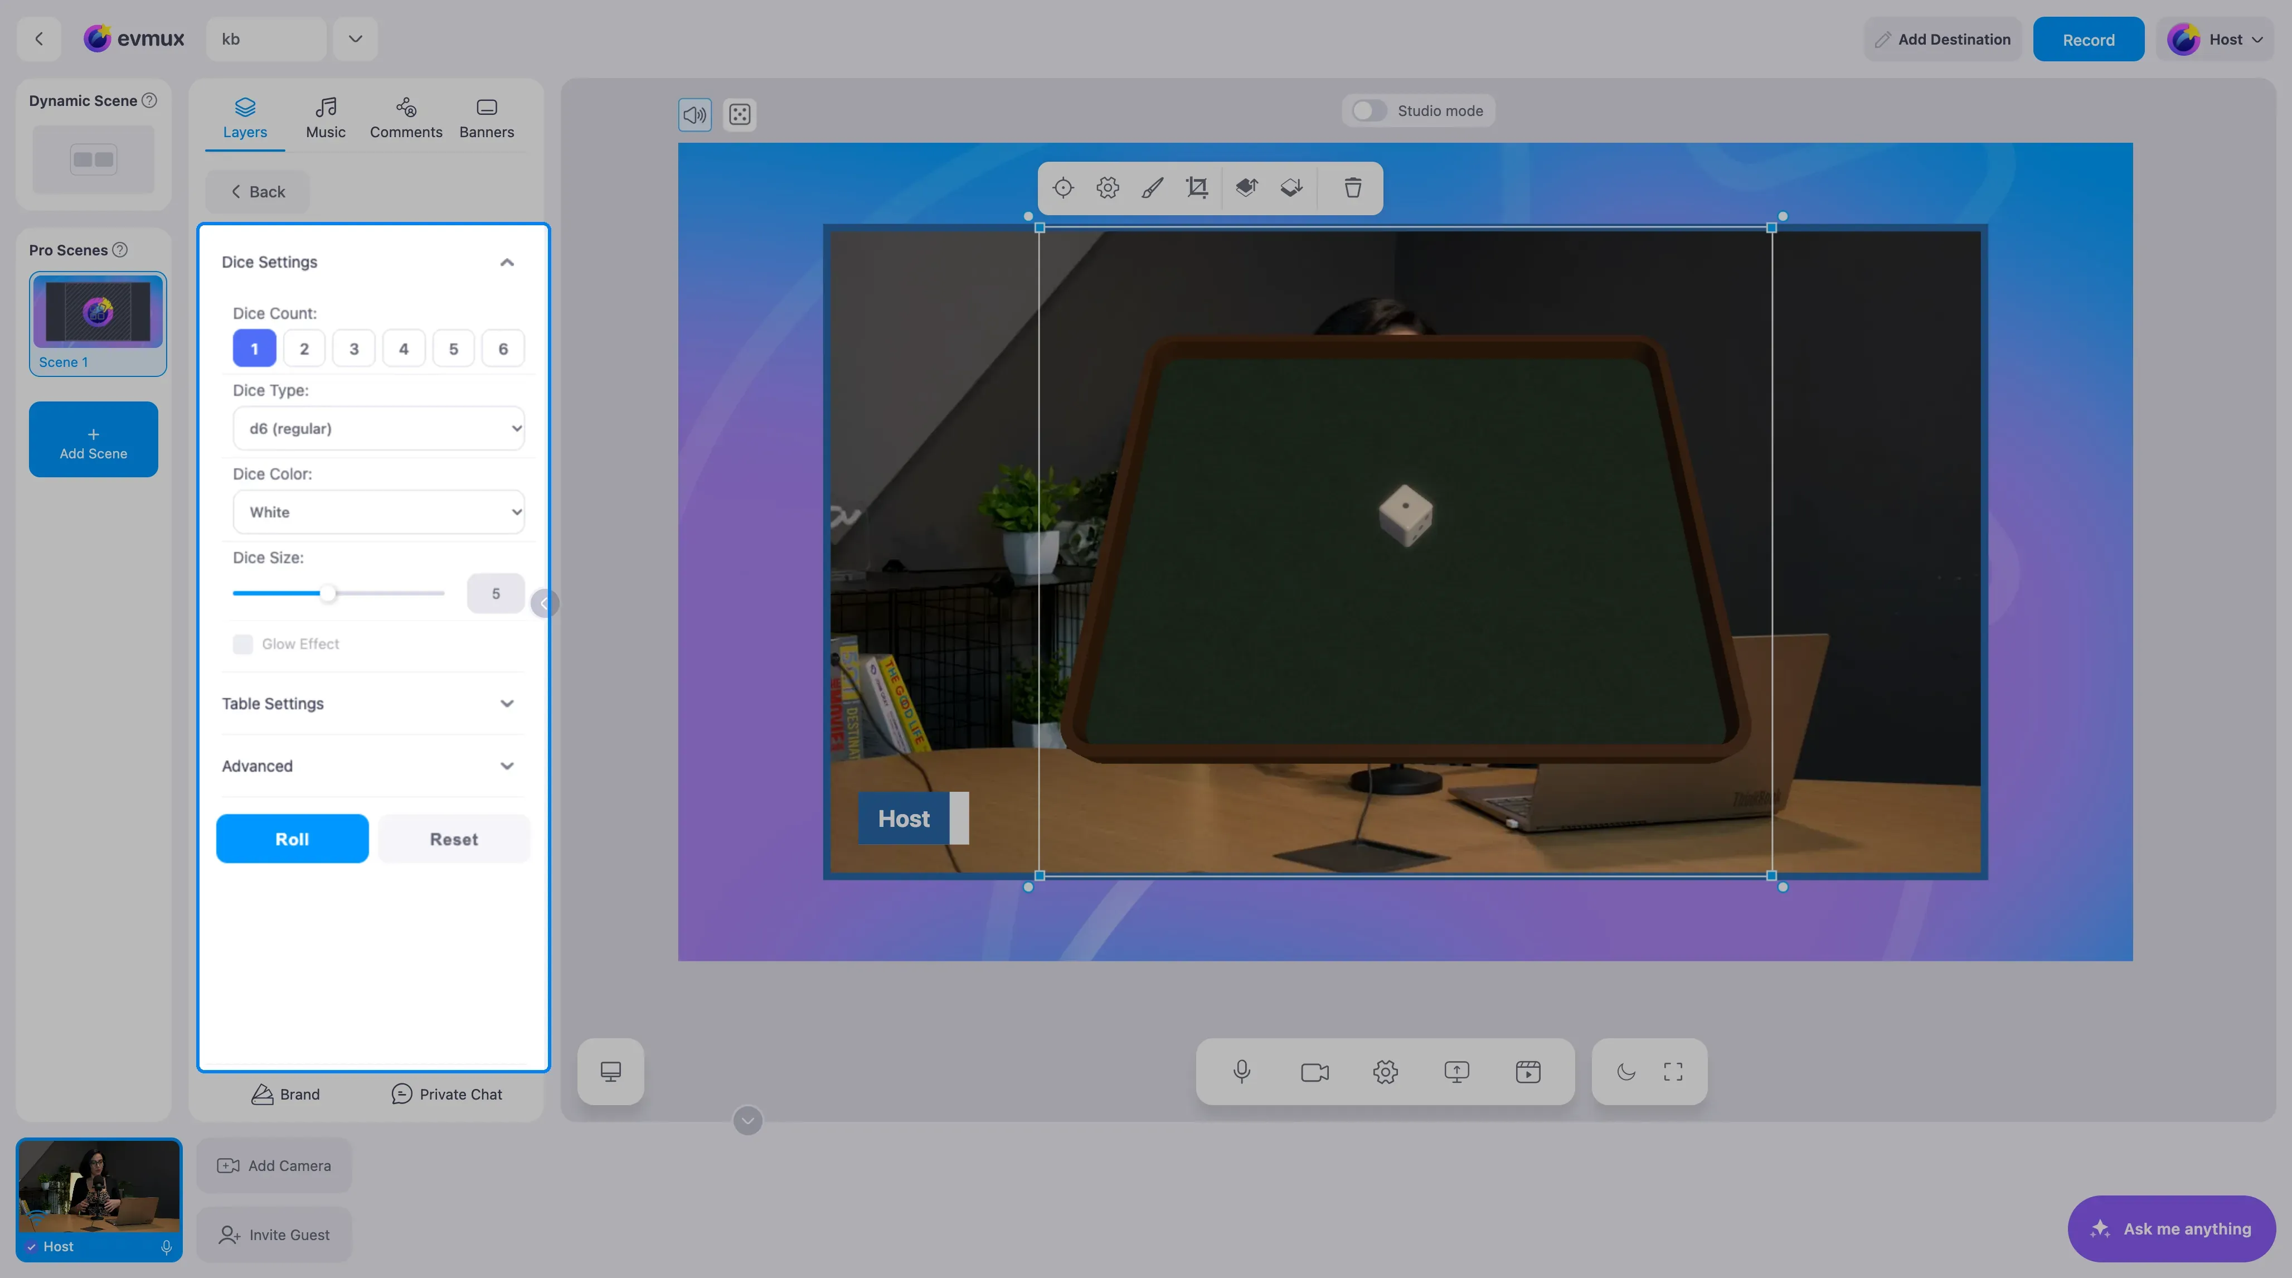The width and height of the screenshot is (2292, 1278).
Task: Click Add Destination
Action: 1943,39
